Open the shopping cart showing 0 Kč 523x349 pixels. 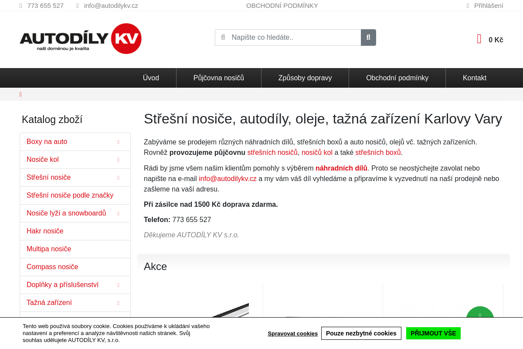(x=489, y=39)
